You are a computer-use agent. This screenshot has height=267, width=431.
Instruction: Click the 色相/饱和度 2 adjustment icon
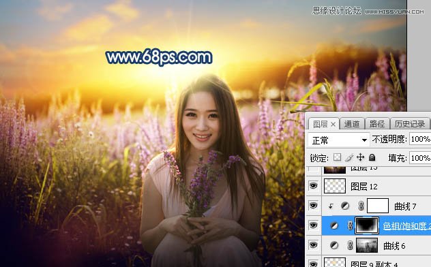334,225
